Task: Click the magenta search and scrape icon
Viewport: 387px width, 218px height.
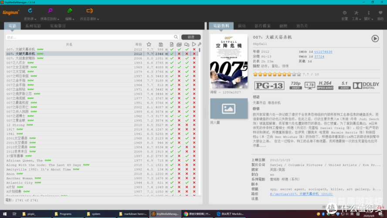Action: 50,10
